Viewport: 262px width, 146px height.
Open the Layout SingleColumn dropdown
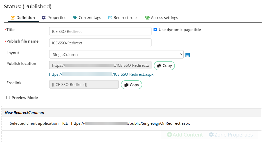pyautogui.click(x=116, y=54)
